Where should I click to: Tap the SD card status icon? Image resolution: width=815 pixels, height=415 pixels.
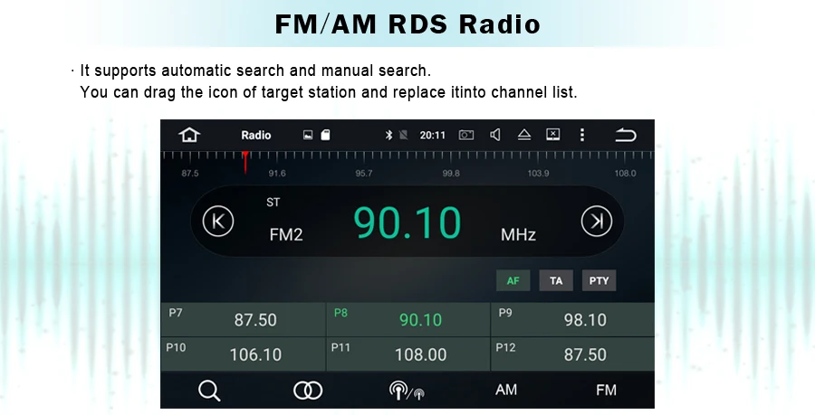pyautogui.click(x=325, y=135)
